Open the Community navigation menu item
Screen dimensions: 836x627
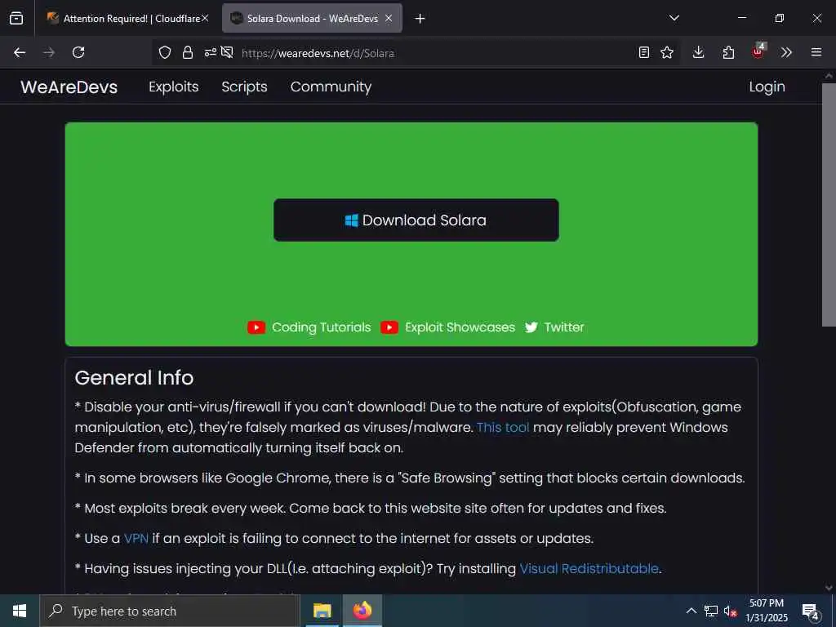click(331, 87)
